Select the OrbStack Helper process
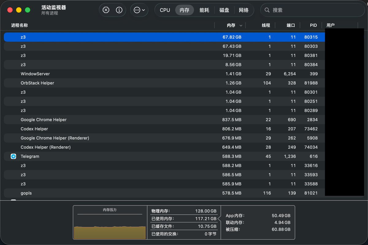The image size is (368, 245). point(164,83)
